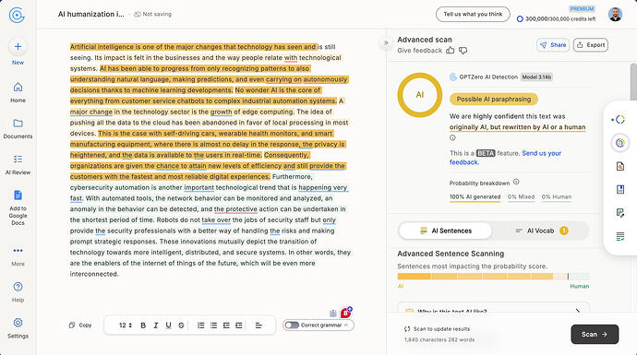Give thumbs up feedback on scan
The width and height of the screenshot is (637, 355).
451,51
